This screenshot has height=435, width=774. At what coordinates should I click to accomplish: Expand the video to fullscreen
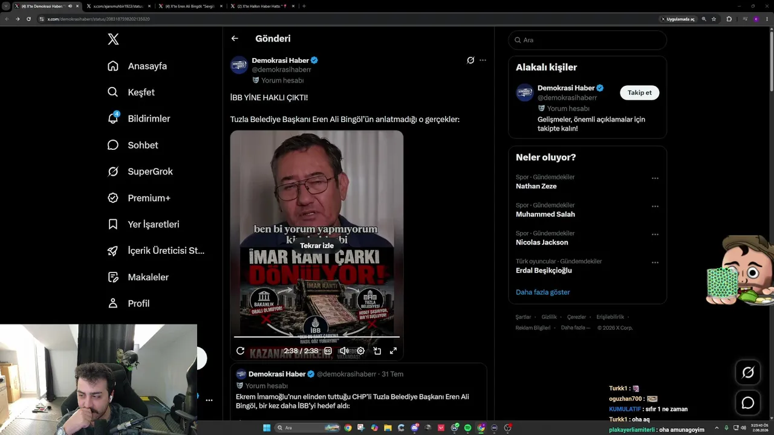click(393, 350)
